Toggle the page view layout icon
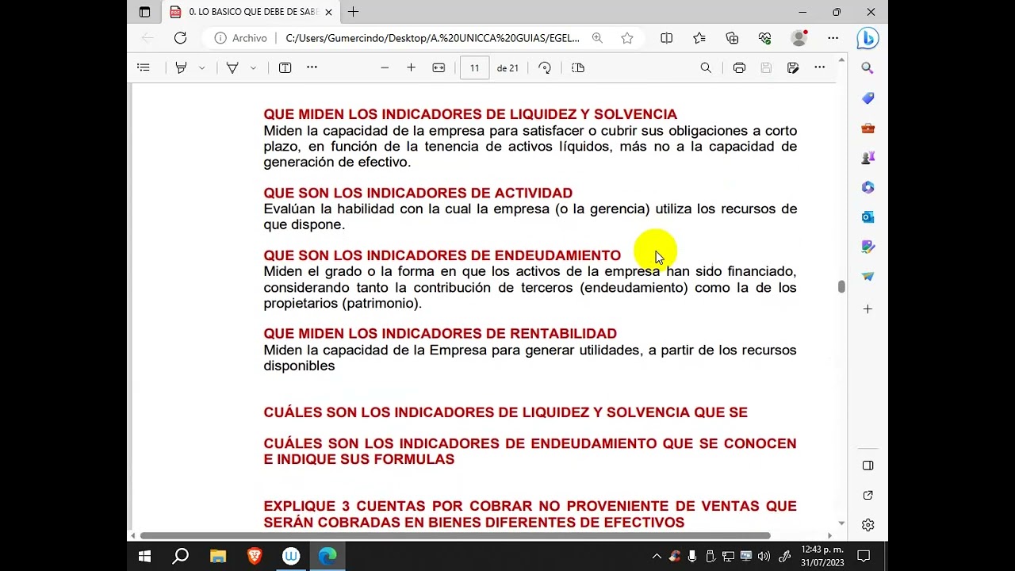This screenshot has width=1015, height=571. tap(578, 68)
